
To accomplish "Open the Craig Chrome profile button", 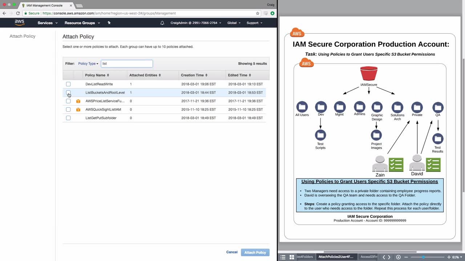I will point(270,4).
